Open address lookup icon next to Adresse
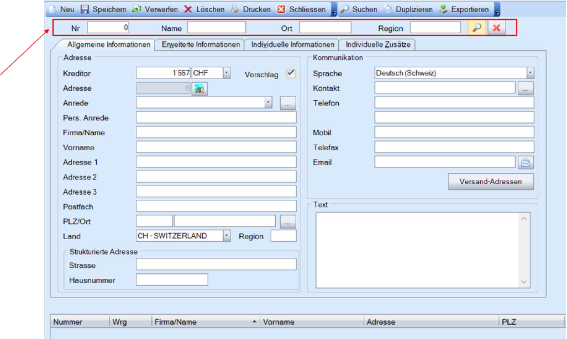This screenshot has height=339, width=567. pyautogui.click(x=199, y=88)
